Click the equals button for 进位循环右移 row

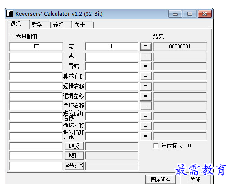click(146, 116)
